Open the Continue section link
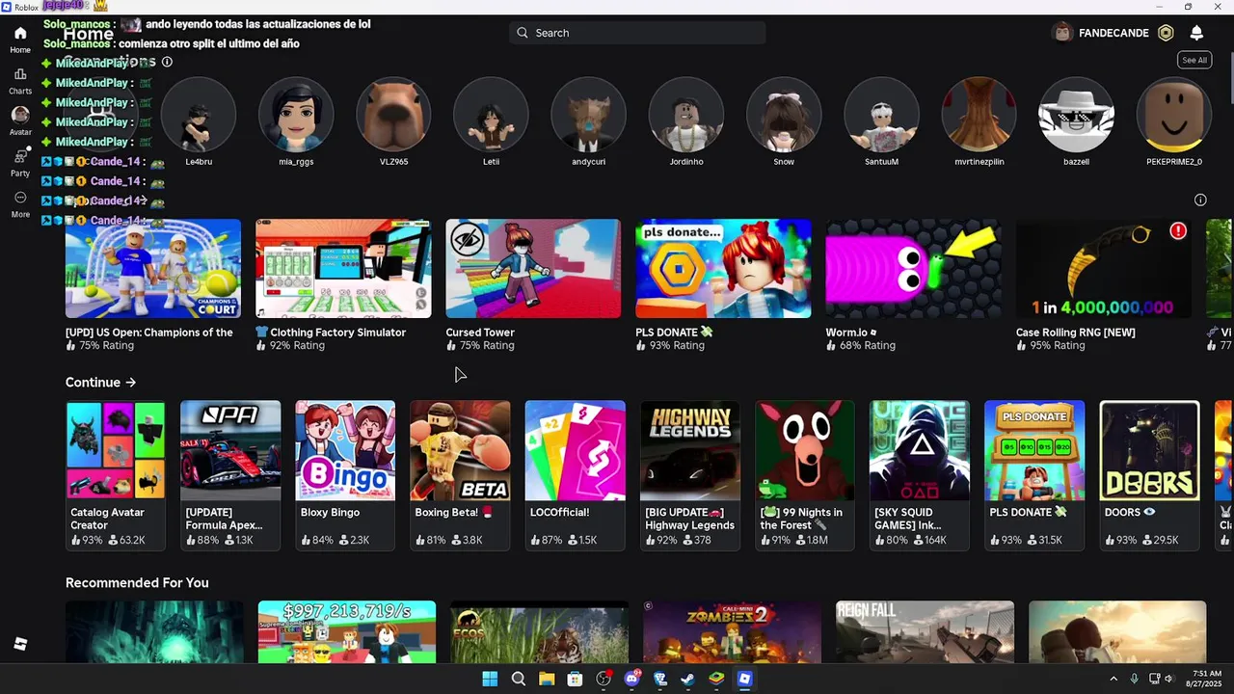Screen dimensions: 1234x694 tap(100, 383)
